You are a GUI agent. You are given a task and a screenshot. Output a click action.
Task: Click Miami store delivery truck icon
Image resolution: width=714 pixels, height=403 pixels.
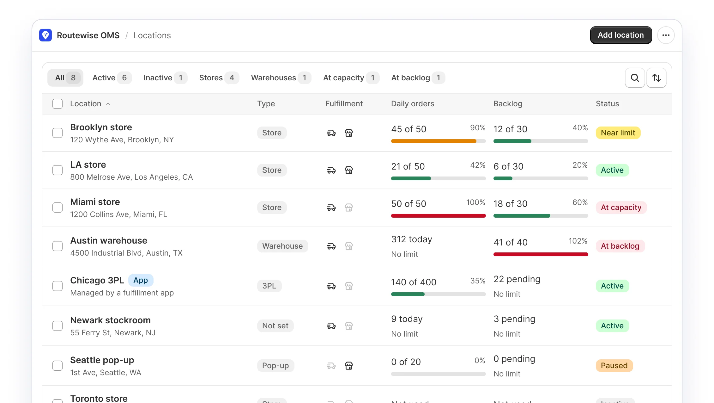click(x=331, y=208)
